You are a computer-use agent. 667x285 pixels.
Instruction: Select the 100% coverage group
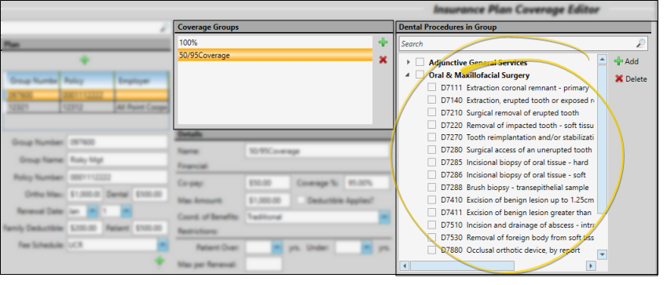pyautogui.click(x=275, y=42)
